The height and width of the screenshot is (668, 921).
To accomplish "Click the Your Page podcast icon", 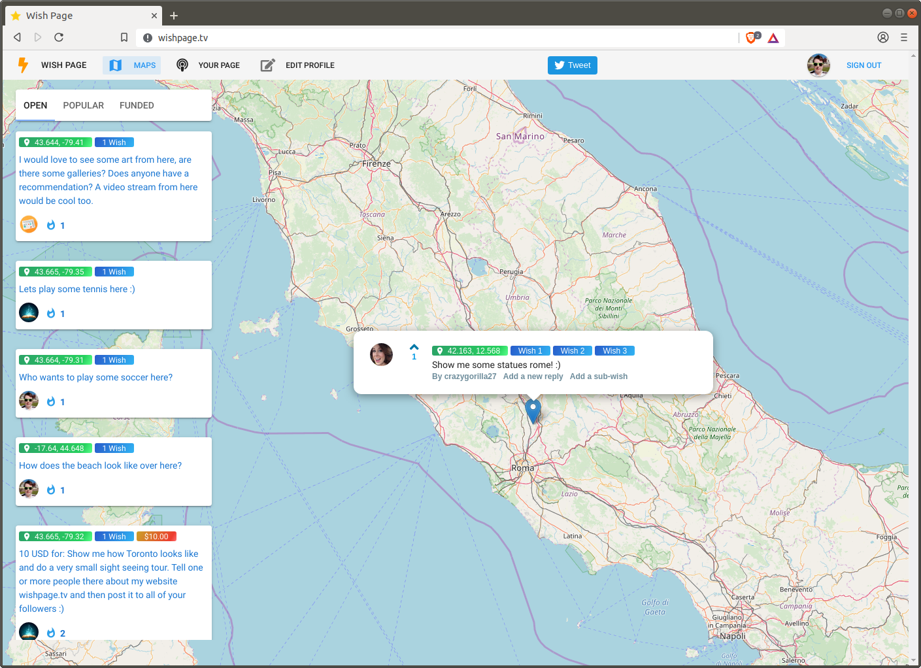I will point(182,65).
